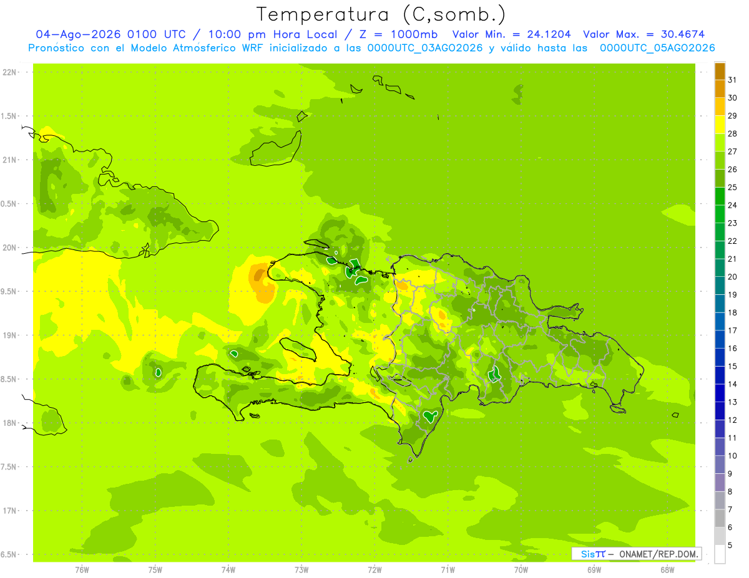Click the '76W' longitude label
The width and height of the screenshot is (749, 578).
pos(82,570)
